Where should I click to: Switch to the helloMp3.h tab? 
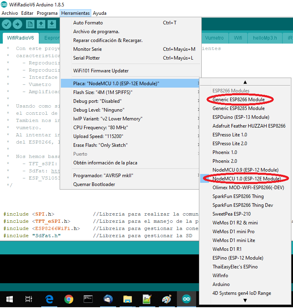point(265,38)
